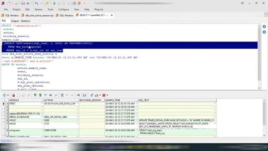Open the Session menu
The width and height of the screenshot is (268, 151).
tap(39, 9)
